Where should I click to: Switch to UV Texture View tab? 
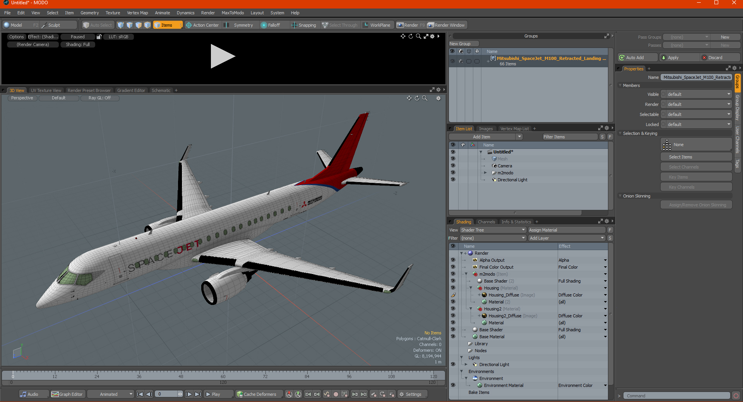(x=46, y=90)
